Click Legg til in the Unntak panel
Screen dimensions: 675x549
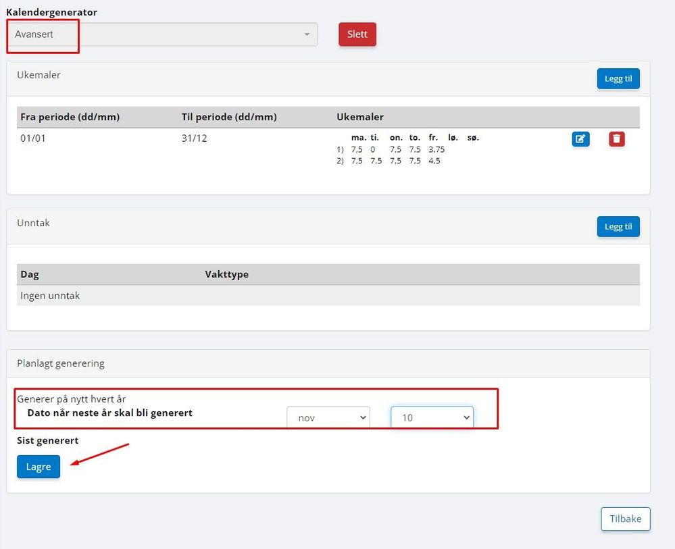tap(618, 227)
